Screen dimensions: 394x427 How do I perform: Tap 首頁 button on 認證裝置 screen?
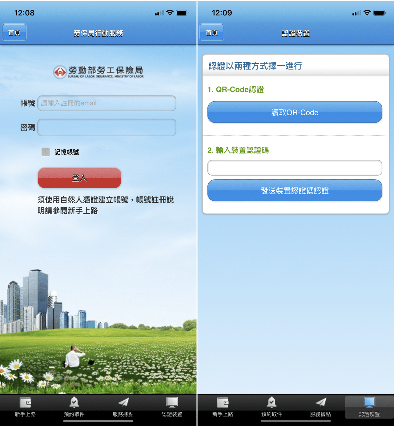click(x=212, y=32)
